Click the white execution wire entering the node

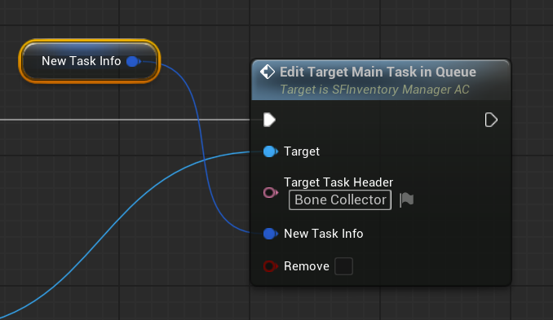point(123,120)
